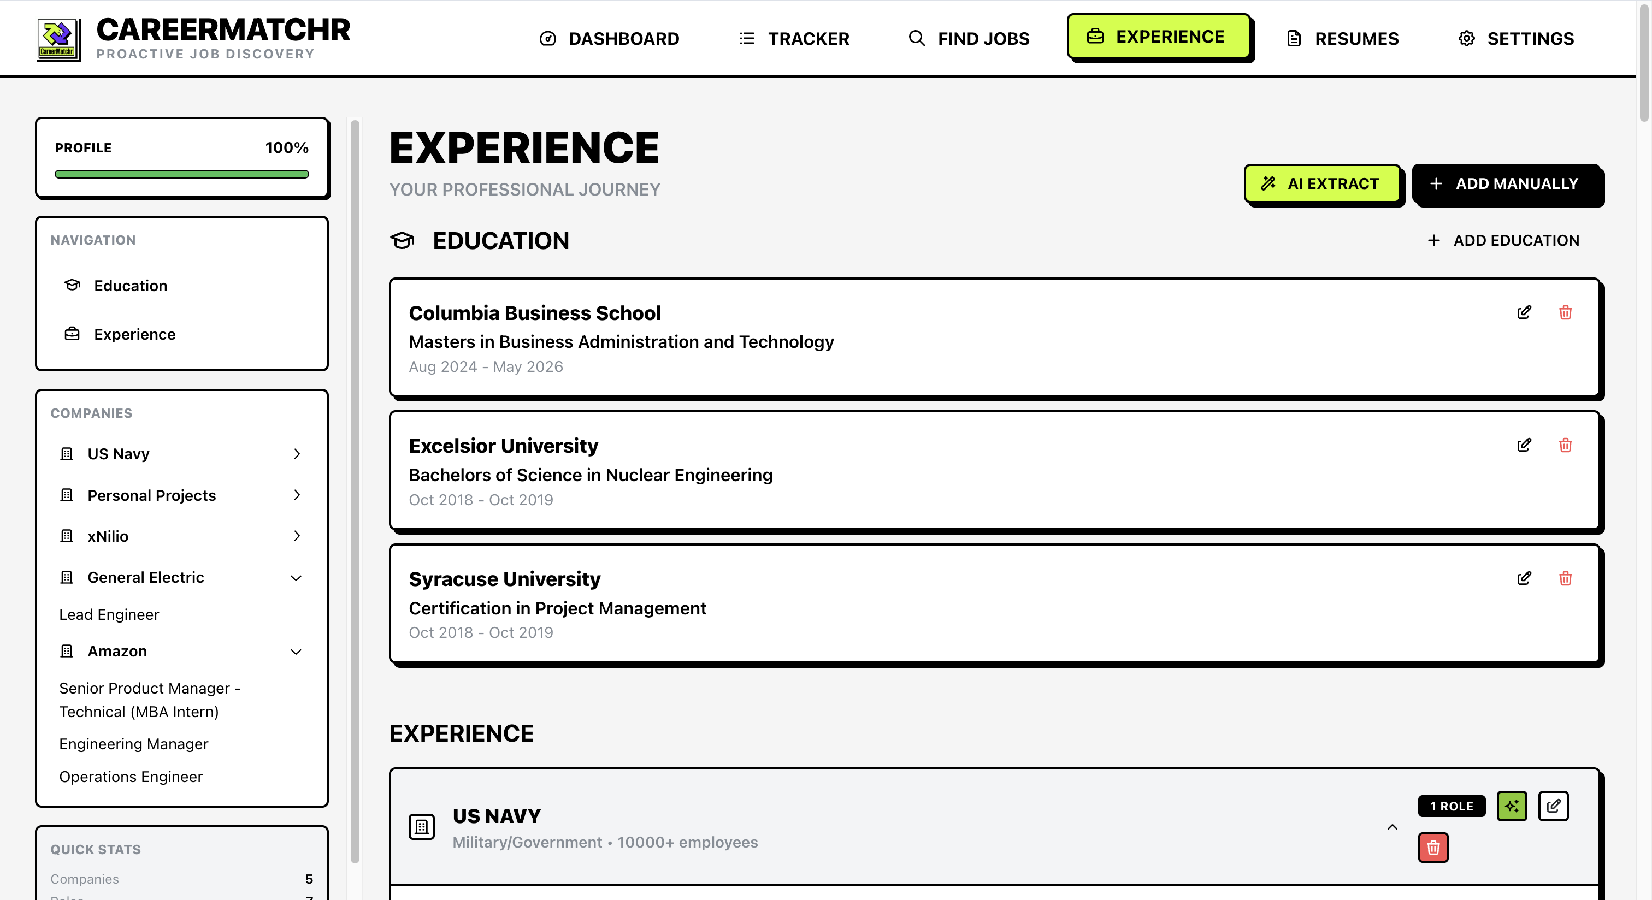1652x900 pixels.
Task: Edit the US Navy company details
Action: (x=1553, y=806)
